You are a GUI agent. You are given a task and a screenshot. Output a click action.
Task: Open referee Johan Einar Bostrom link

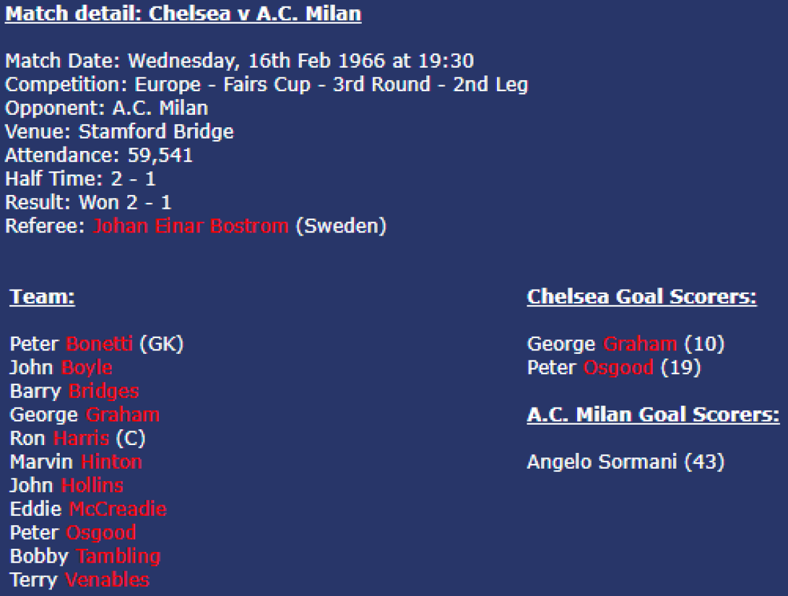point(190,226)
